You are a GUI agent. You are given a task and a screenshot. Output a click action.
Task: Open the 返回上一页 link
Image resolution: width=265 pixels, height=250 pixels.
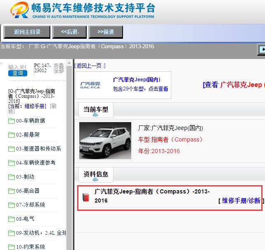click(90, 66)
